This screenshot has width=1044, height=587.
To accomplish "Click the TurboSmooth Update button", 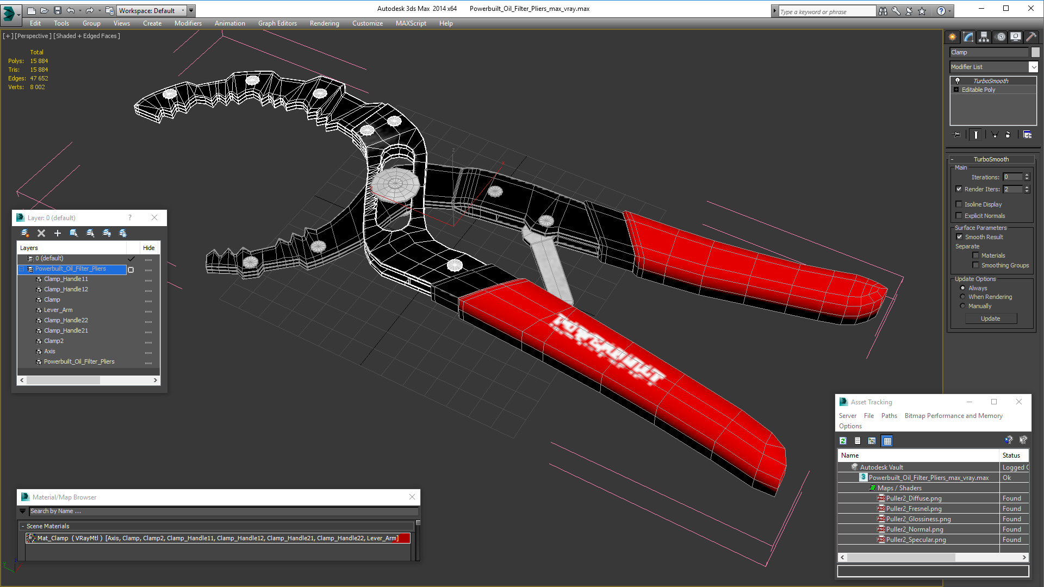I will click(x=991, y=319).
